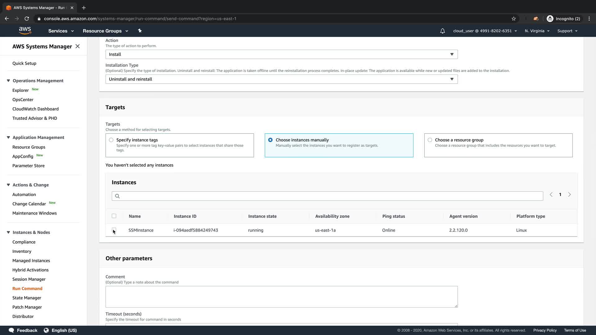
Task: Toggle the select-all instances header checkbox
Action: (x=114, y=216)
